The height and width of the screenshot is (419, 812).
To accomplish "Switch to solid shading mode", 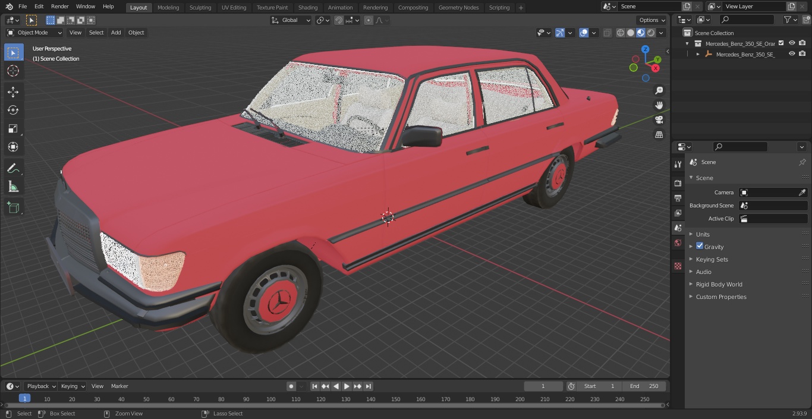I will point(631,33).
